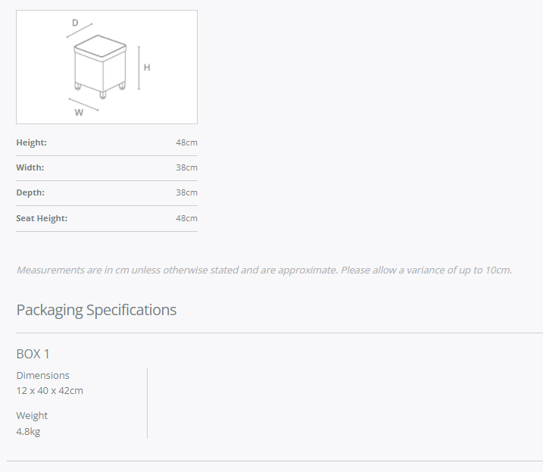Select the 38cm value beside Depth
Viewport: 543px width, 472px height.
coord(186,192)
